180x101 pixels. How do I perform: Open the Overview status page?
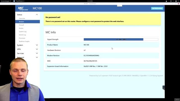22,18
